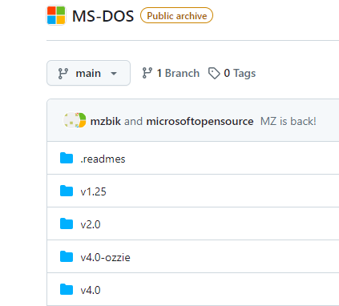Screen dimensions: 339x306
Task: Click the folder icon for .readmes
Action: click(67, 158)
